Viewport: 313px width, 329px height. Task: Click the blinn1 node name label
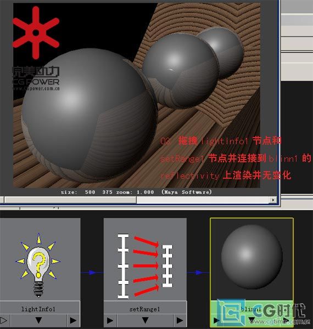pos(250,309)
